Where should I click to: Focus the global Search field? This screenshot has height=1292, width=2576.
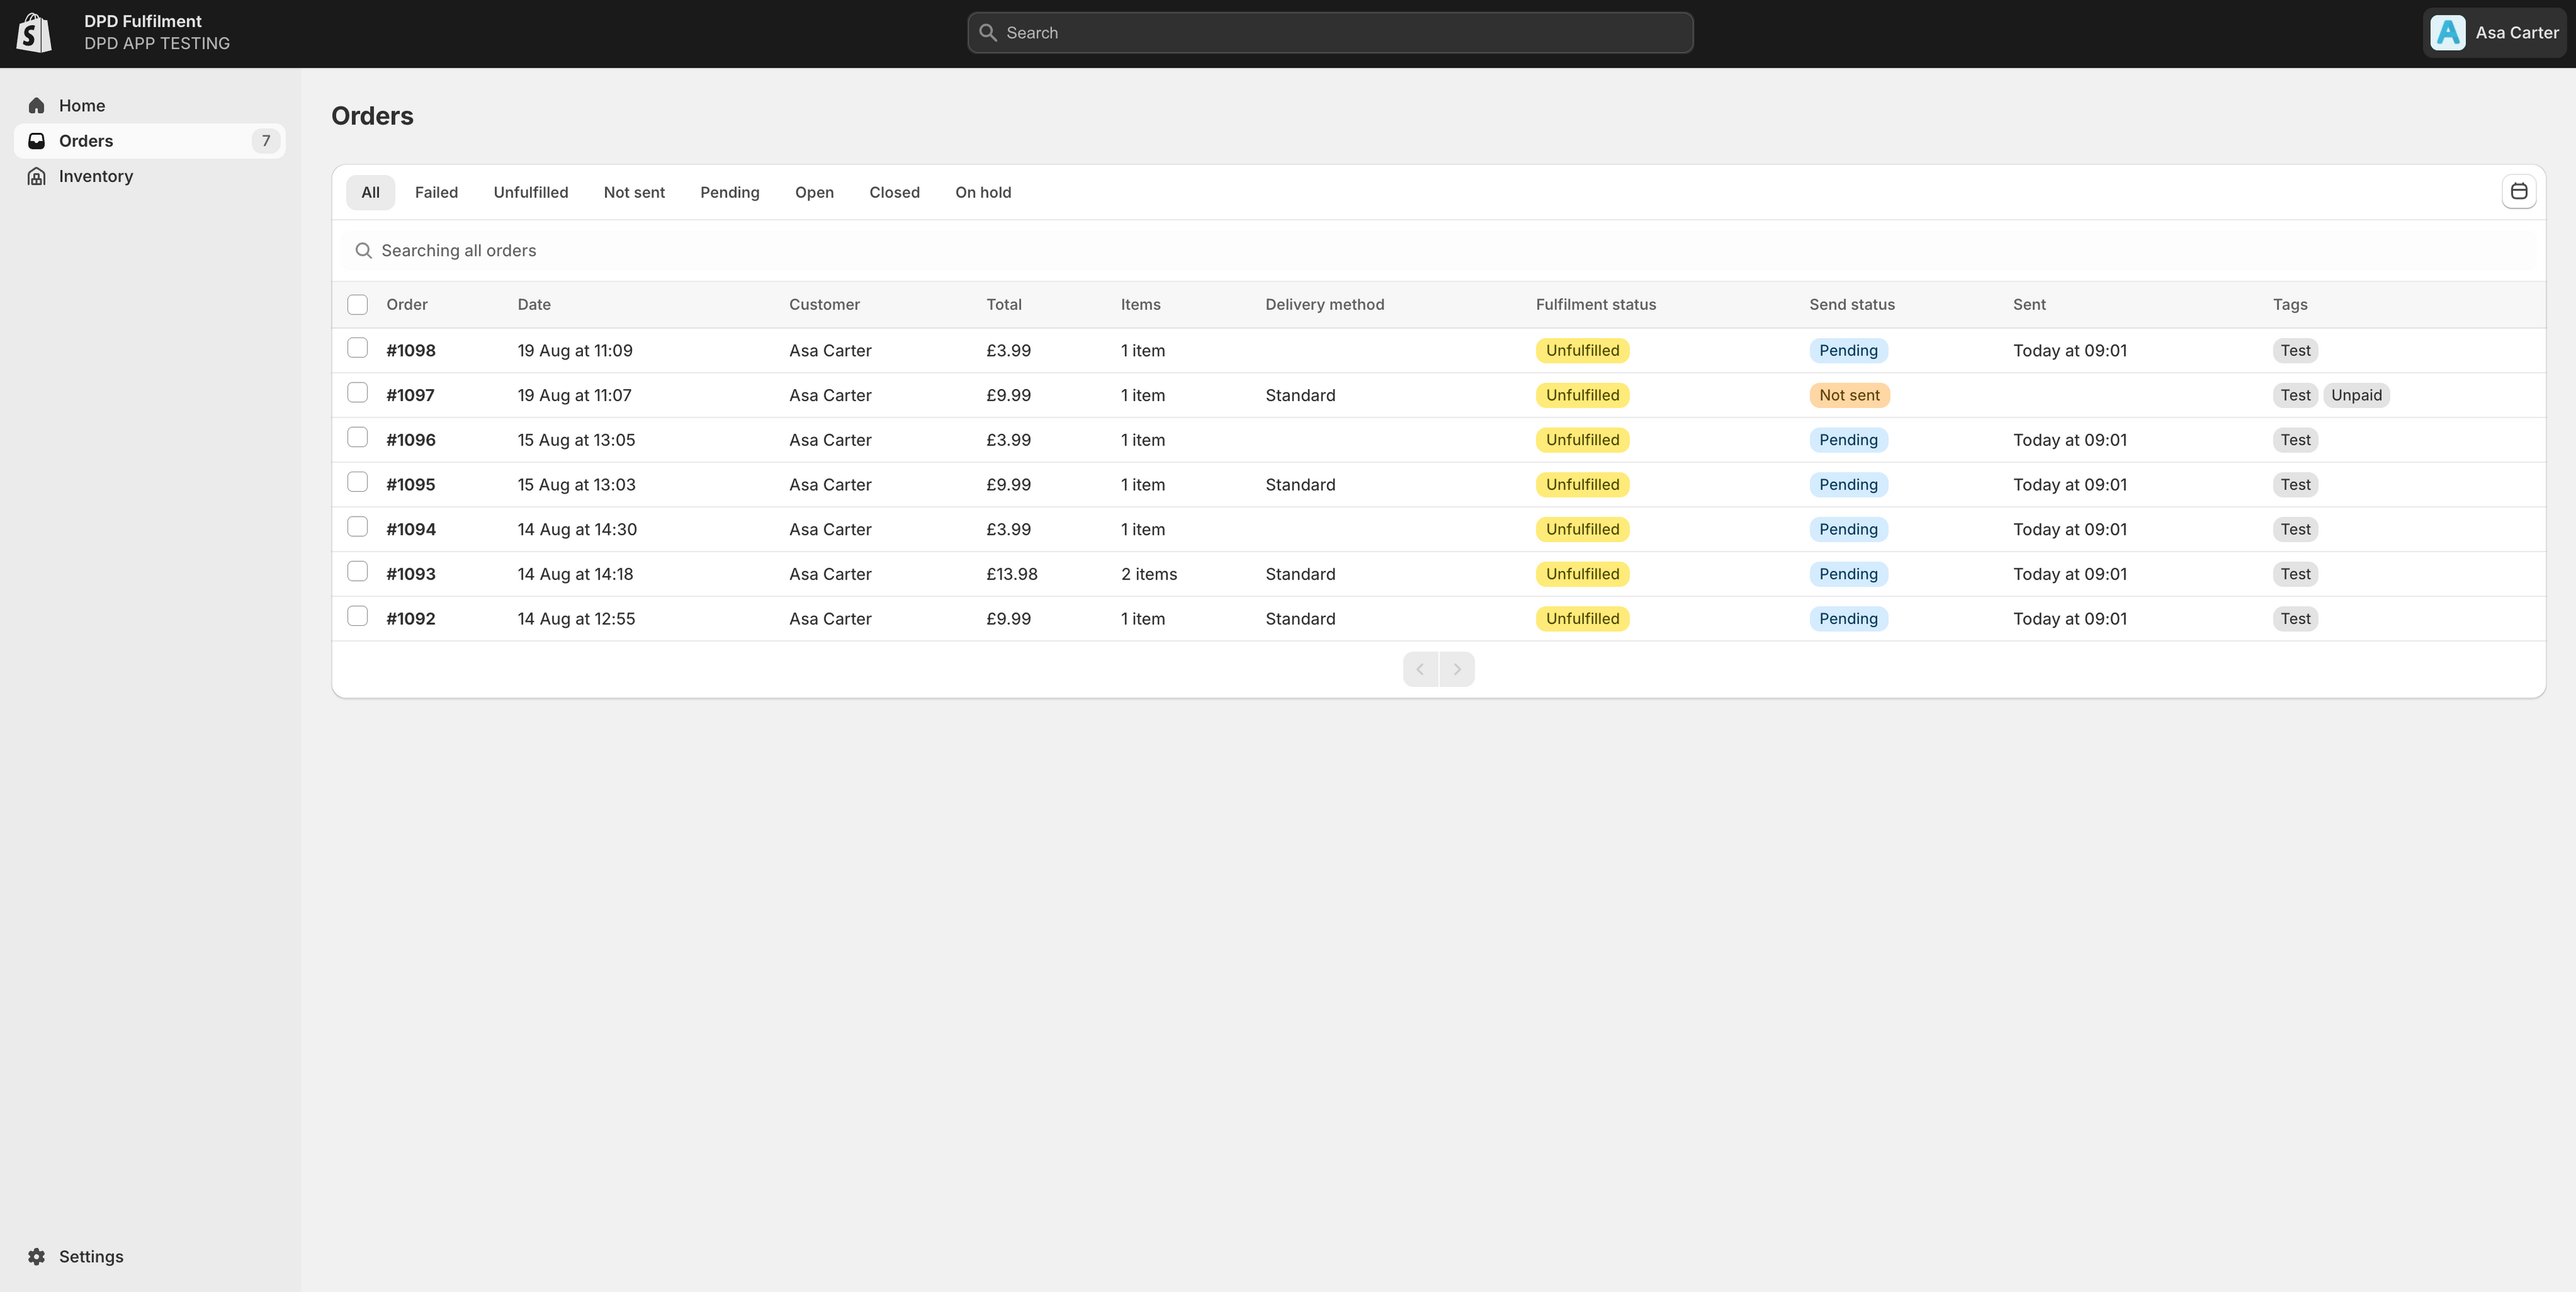1330,33
